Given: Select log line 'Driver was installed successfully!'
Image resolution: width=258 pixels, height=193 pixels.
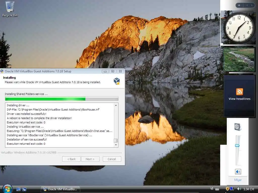Looking at the screenshot, I should (27, 114).
